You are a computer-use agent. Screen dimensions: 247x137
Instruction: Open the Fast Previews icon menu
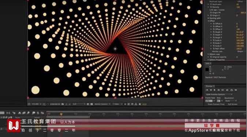[128, 104]
